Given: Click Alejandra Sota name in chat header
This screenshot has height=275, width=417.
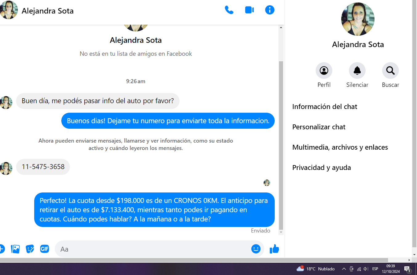Looking at the screenshot, I should coord(47,11).
